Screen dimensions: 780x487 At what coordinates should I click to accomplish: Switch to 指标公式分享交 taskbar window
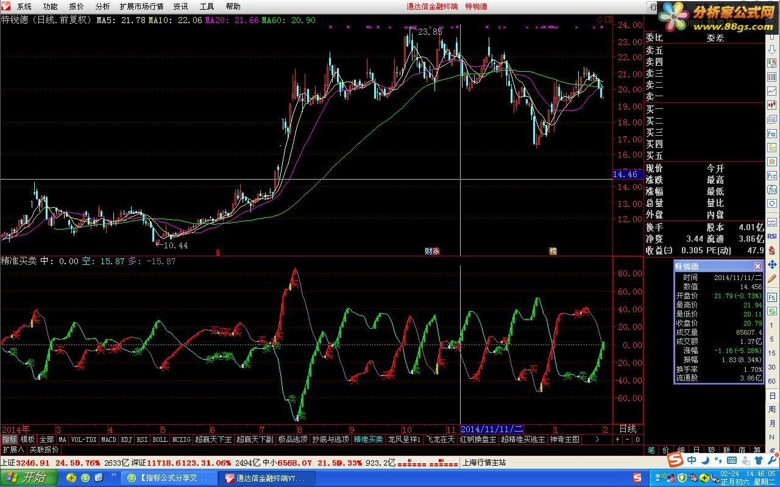170,478
